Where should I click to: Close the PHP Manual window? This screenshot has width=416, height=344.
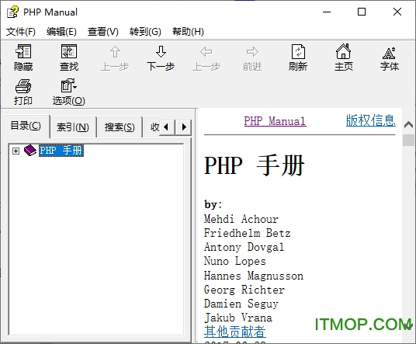click(397, 12)
